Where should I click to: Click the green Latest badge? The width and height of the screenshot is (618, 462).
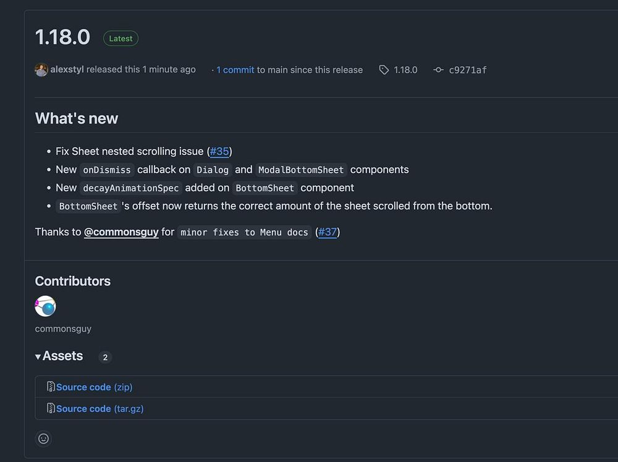click(x=121, y=38)
